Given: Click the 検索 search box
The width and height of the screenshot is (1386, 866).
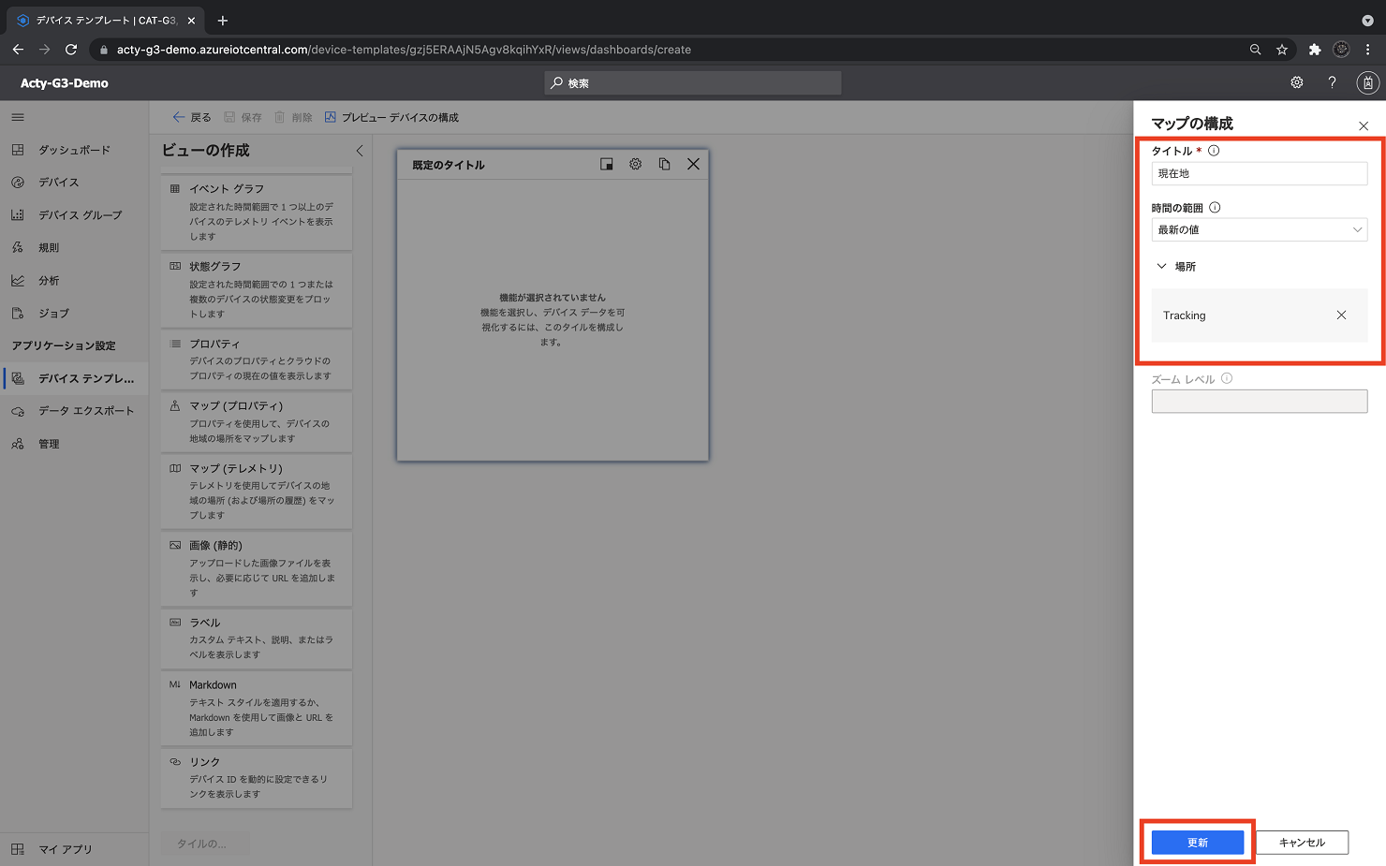Looking at the screenshot, I should pyautogui.click(x=693, y=83).
